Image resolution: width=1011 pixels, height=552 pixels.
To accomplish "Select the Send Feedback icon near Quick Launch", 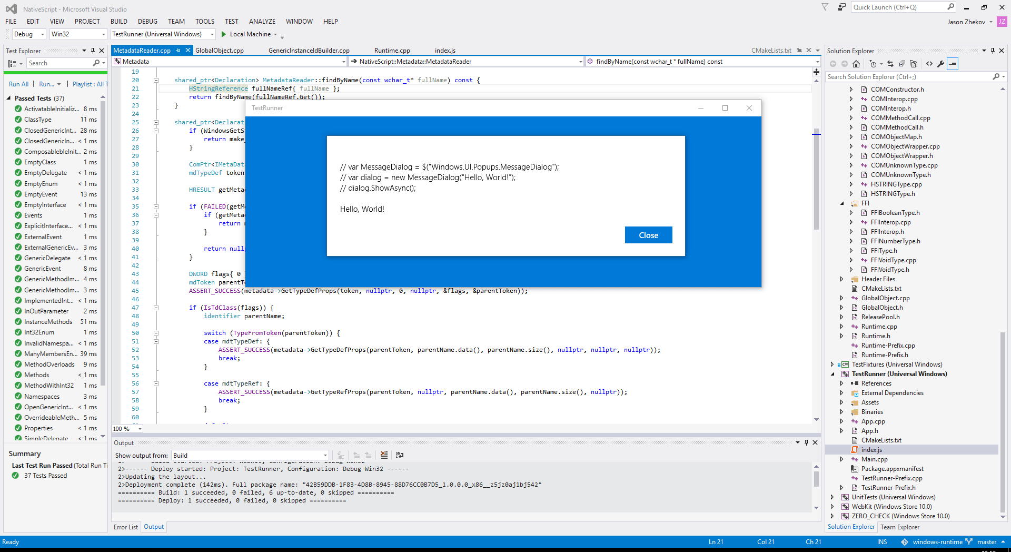I will (x=841, y=7).
